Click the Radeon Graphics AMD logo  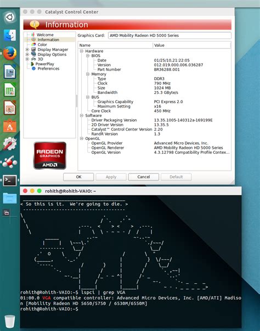click(50, 156)
